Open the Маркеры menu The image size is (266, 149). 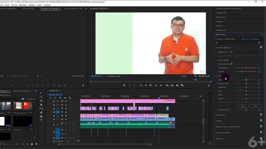[23, 5]
